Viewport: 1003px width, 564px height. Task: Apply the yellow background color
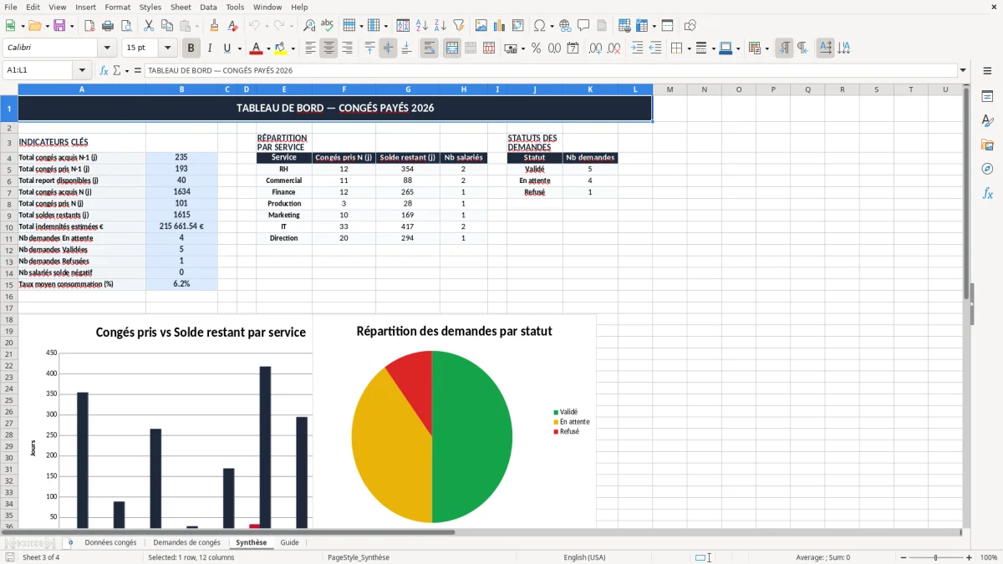tap(281, 48)
